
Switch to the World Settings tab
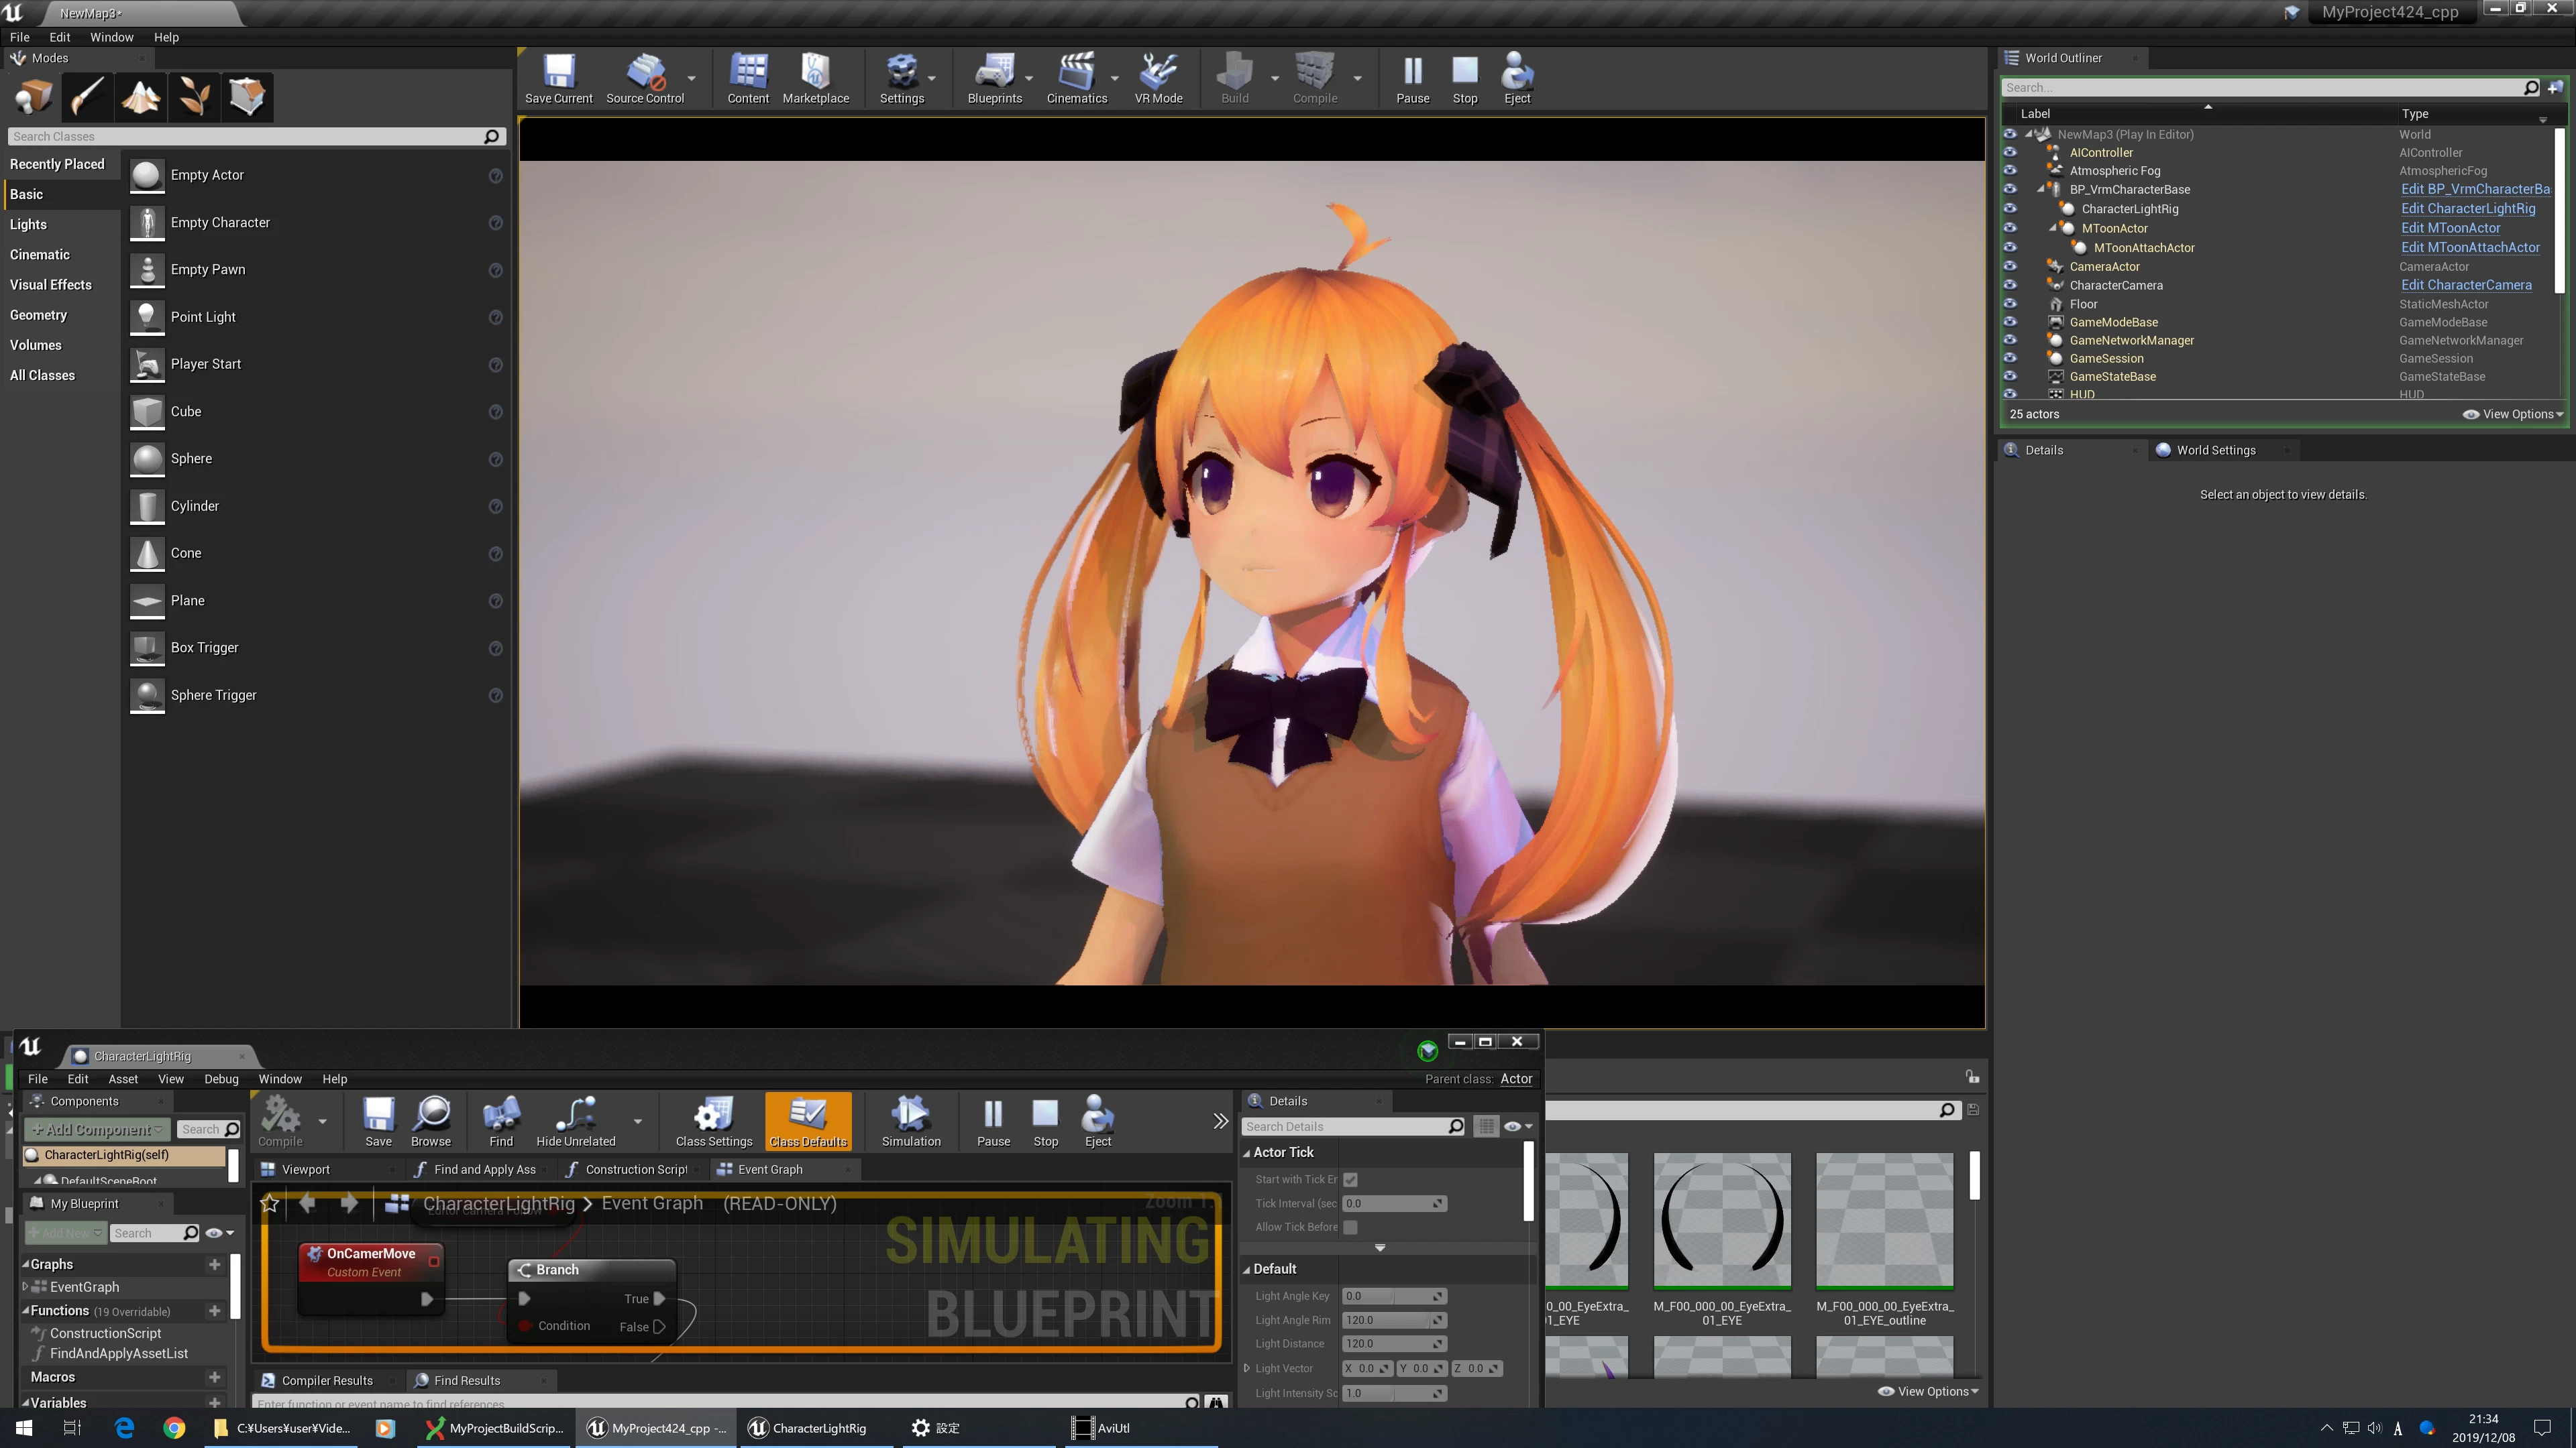[x=2215, y=450]
